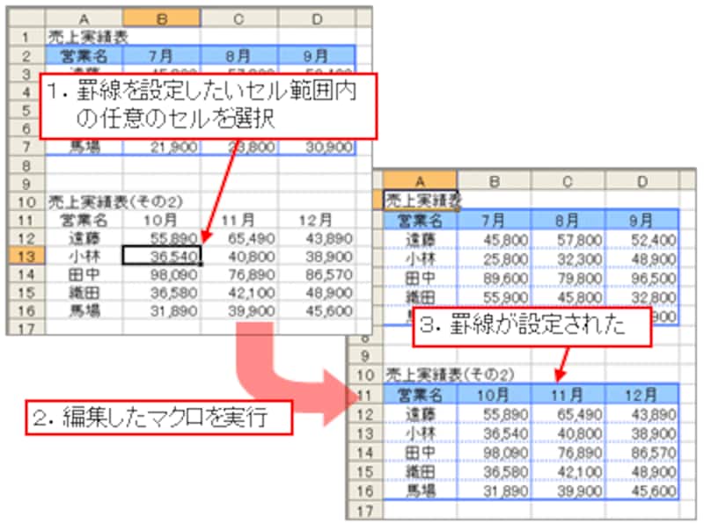Click '田中' cell in right worksheet row 14
Screen dimensions: 704x524
click(421, 452)
